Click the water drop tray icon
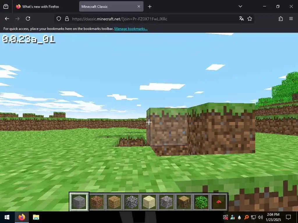The height and width of the screenshot is (223, 298). [x=239, y=217]
